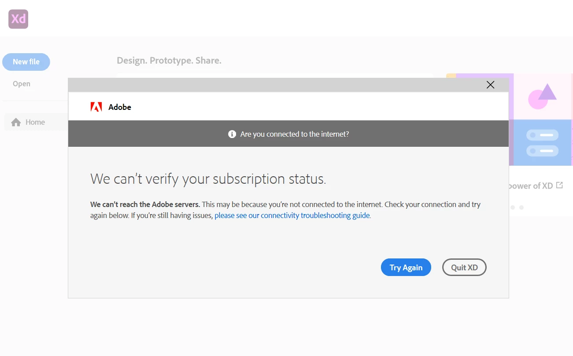The width and height of the screenshot is (573, 356).
Task: Click the Quit XD button
Action: tap(464, 267)
